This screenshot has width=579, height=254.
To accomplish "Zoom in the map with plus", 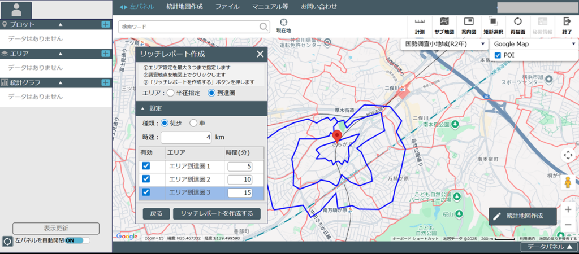I will 568,209.
